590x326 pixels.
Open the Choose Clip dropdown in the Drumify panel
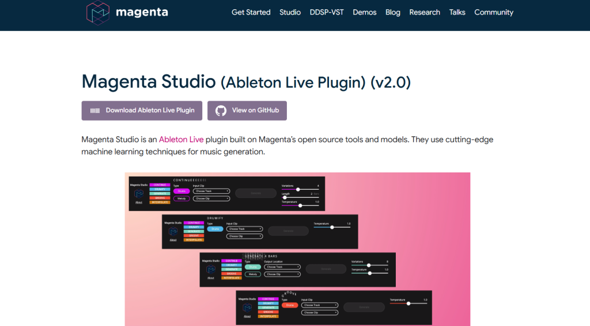(244, 236)
